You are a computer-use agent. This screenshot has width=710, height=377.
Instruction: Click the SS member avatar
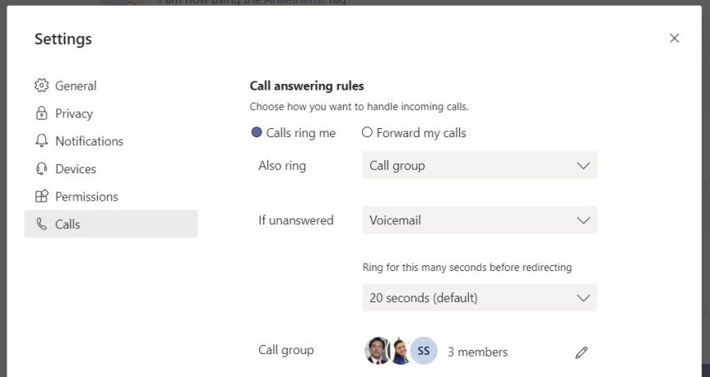click(424, 352)
